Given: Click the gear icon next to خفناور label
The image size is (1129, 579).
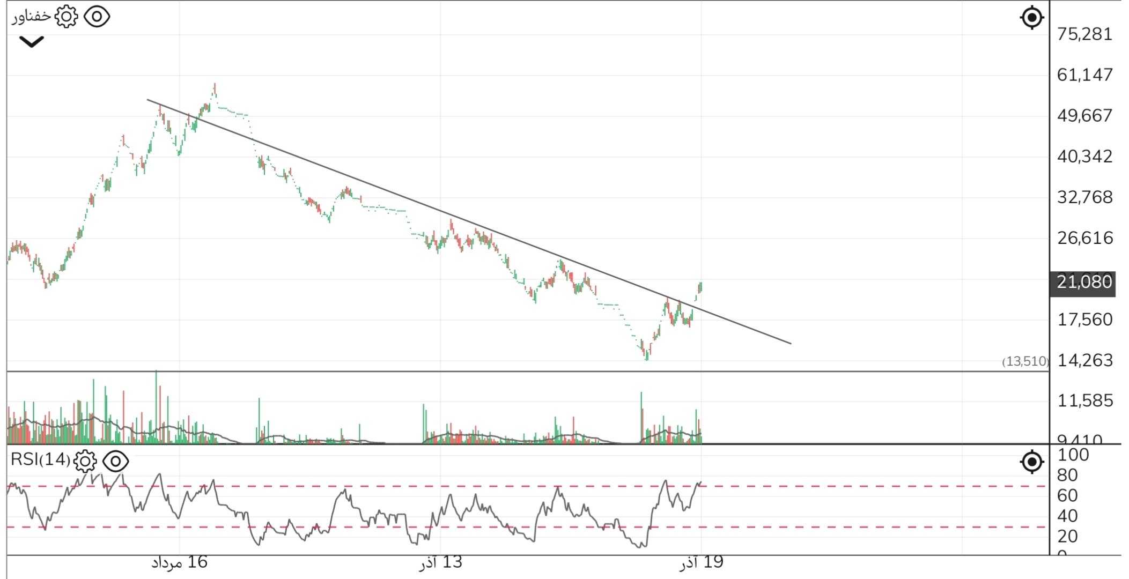Looking at the screenshot, I should tap(67, 17).
